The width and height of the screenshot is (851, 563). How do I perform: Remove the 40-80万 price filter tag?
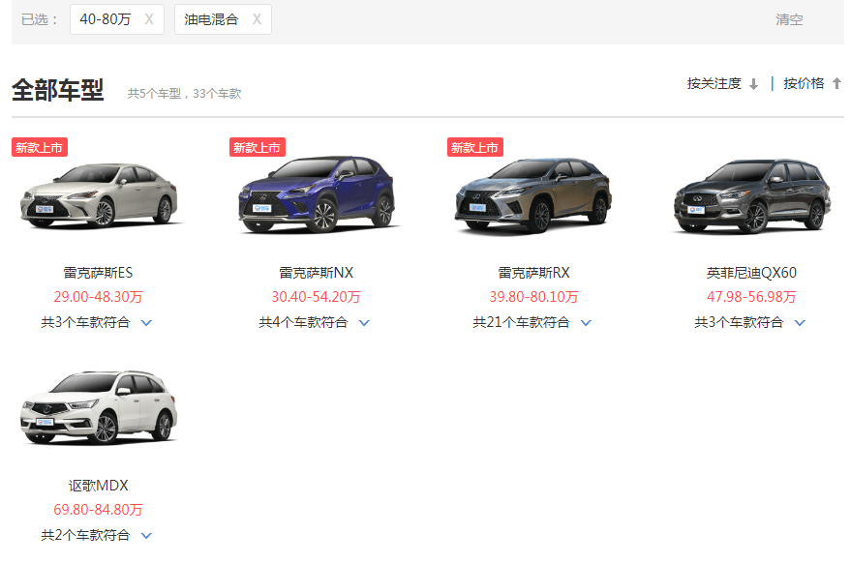tap(148, 19)
